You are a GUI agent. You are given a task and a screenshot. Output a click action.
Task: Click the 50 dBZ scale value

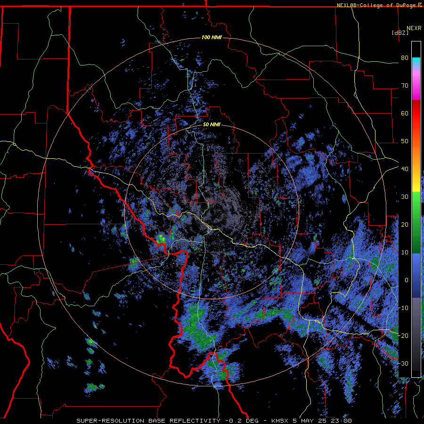click(405, 141)
